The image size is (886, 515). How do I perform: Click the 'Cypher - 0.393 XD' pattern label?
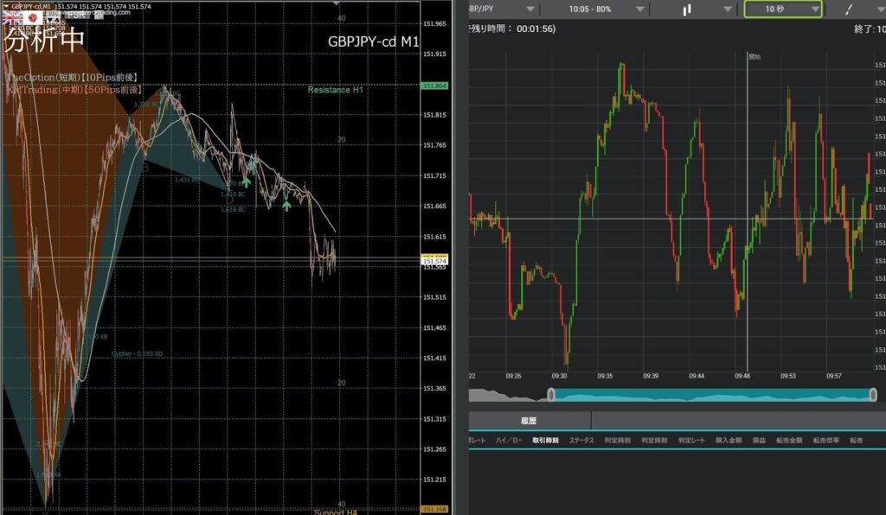pyautogui.click(x=138, y=353)
